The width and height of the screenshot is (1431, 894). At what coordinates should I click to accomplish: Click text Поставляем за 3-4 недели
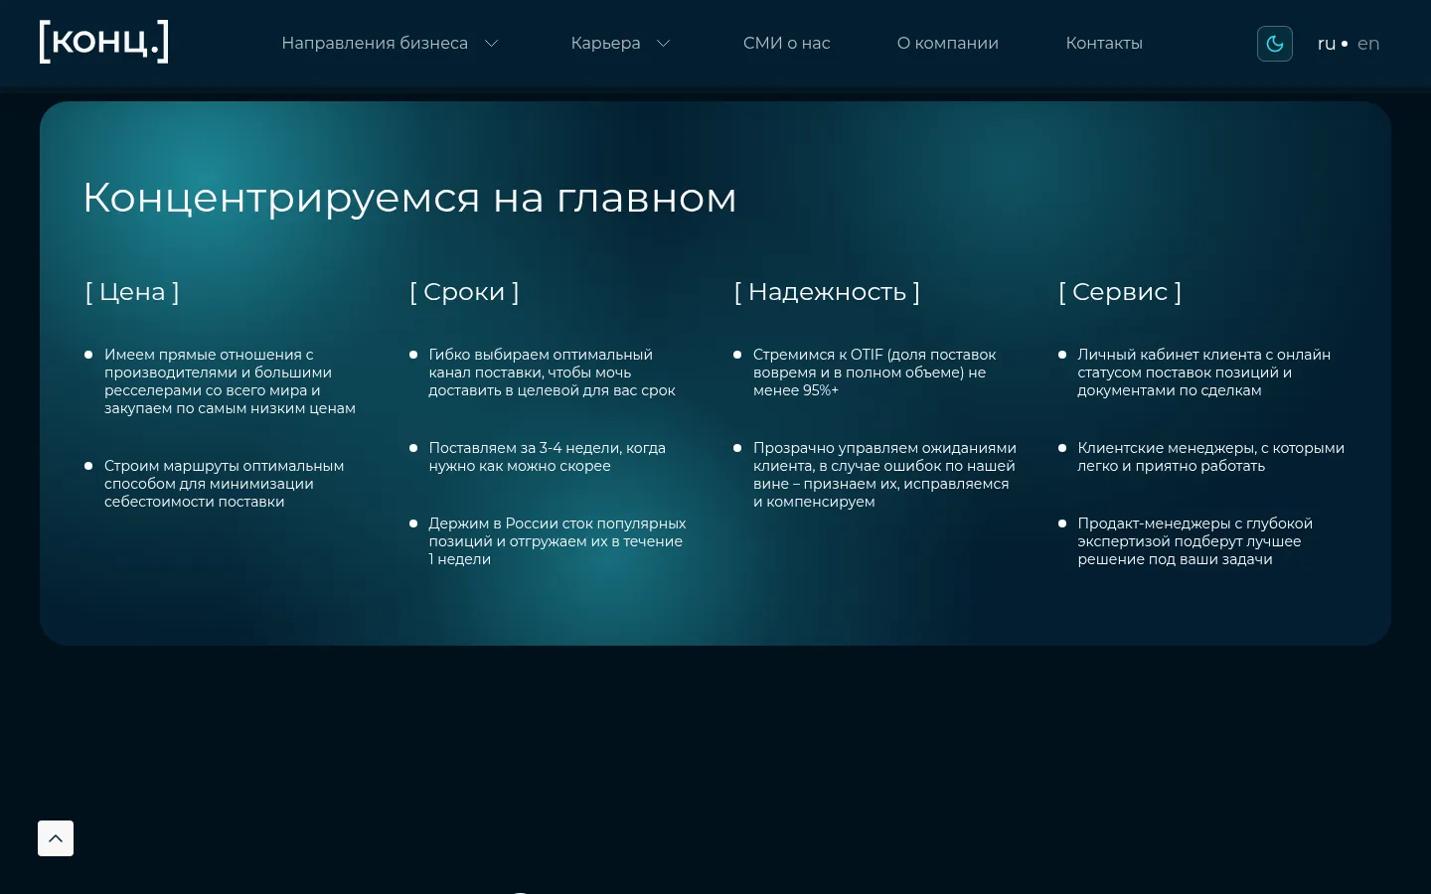[x=547, y=457]
